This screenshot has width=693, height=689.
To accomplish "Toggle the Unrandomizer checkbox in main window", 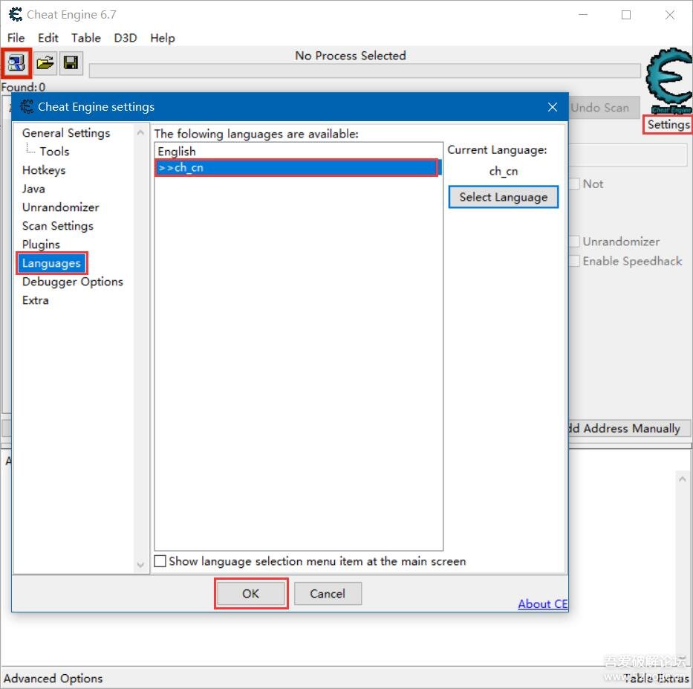I will pyautogui.click(x=575, y=242).
